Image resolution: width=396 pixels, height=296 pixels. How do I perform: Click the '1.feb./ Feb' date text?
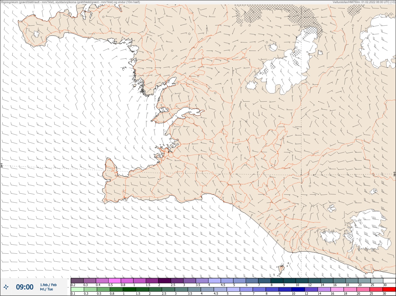(x=48, y=285)
